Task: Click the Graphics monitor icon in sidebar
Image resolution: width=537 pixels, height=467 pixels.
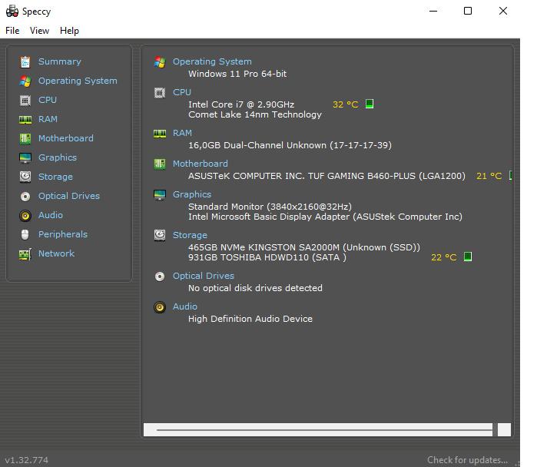Action: tap(25, 157)
